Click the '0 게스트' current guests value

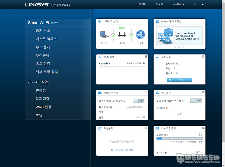pyautogui.click(x=140, y=117)
